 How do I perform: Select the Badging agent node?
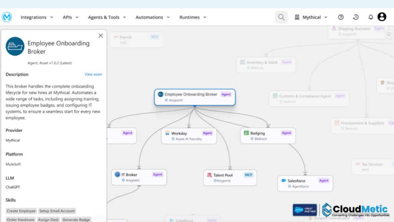click(x=268, y=136)
